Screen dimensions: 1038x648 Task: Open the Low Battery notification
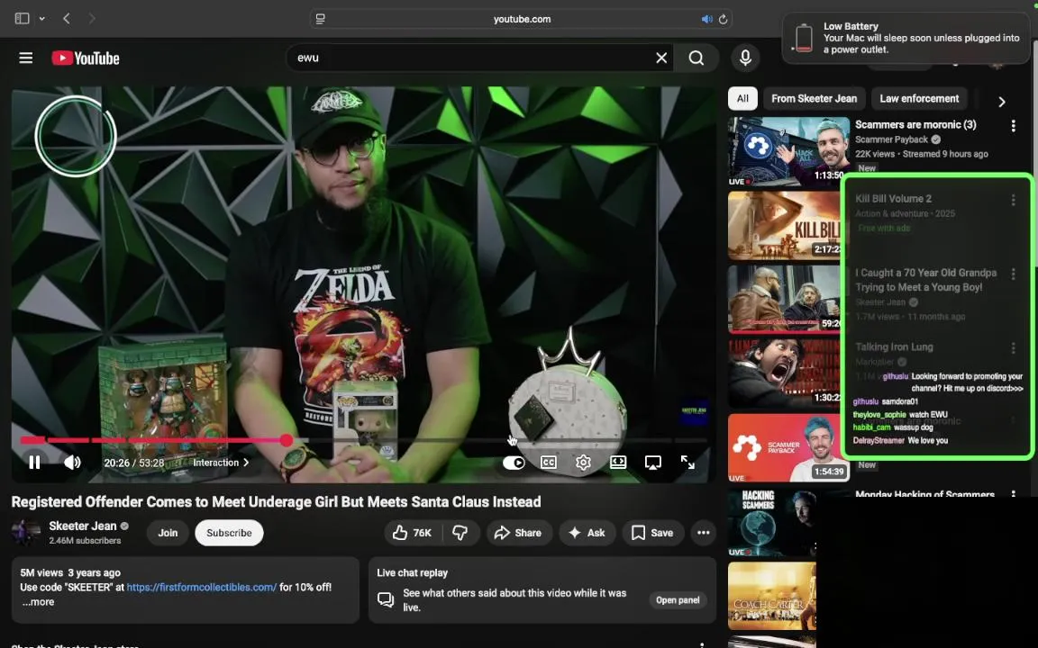point(907,38)
